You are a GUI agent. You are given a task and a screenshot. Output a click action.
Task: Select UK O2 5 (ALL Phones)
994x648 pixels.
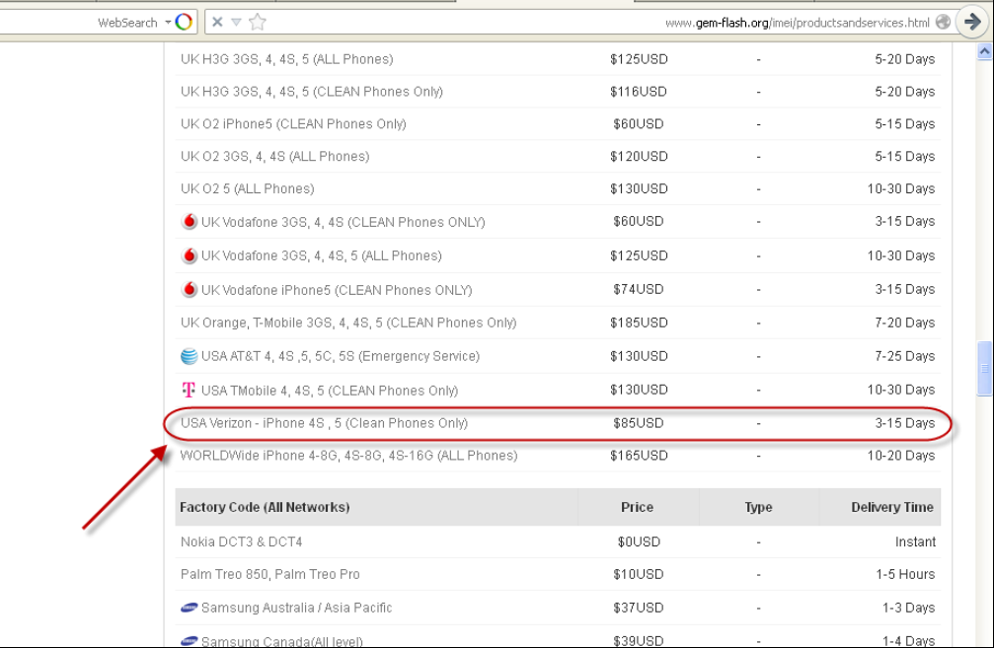[247, 188]
